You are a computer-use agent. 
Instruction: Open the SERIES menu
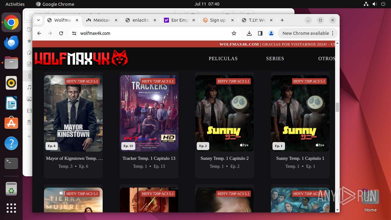coord(275,58)
